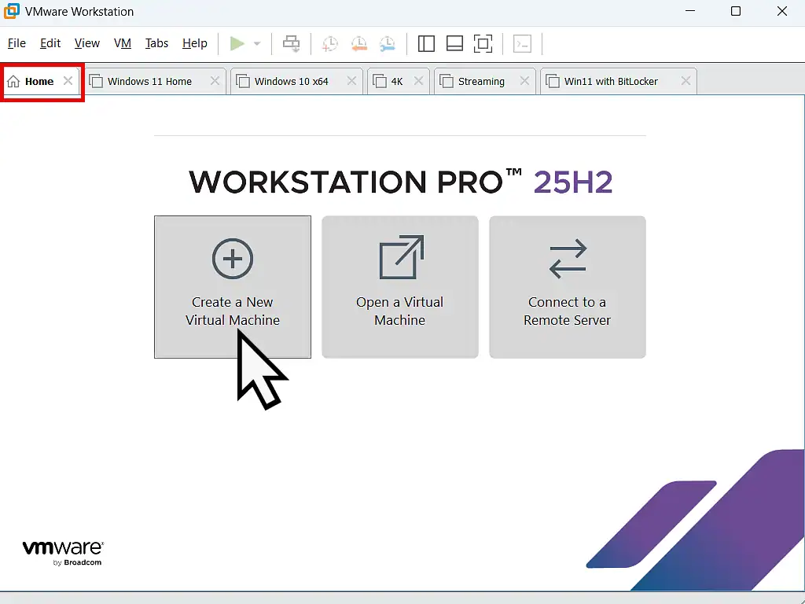Switch to the Streaming tab

click(480, 80)
